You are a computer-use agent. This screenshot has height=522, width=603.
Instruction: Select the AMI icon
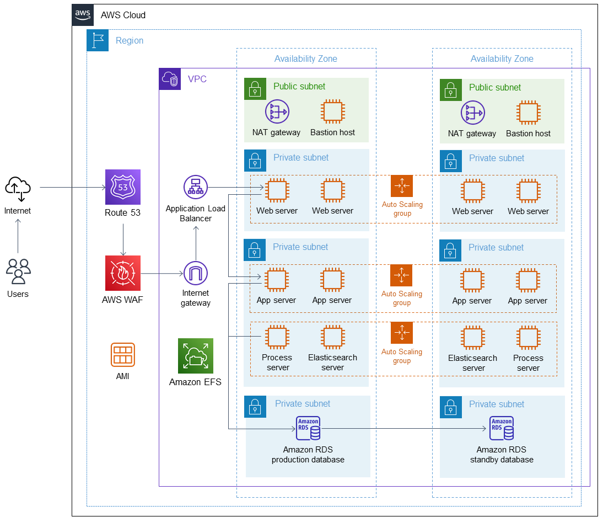[122, 355]
